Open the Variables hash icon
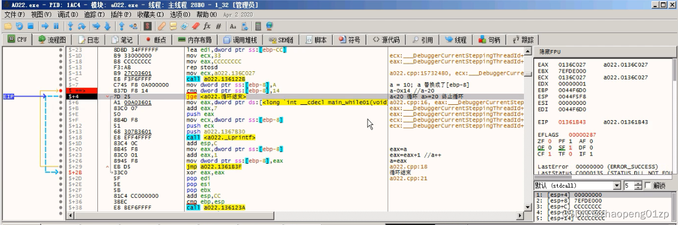Image resolution: width=678 pixels, height=225 pixels. coord(218,26)
